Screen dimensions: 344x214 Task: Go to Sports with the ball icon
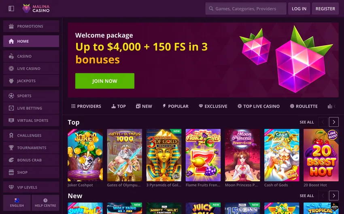click(31, 96)
